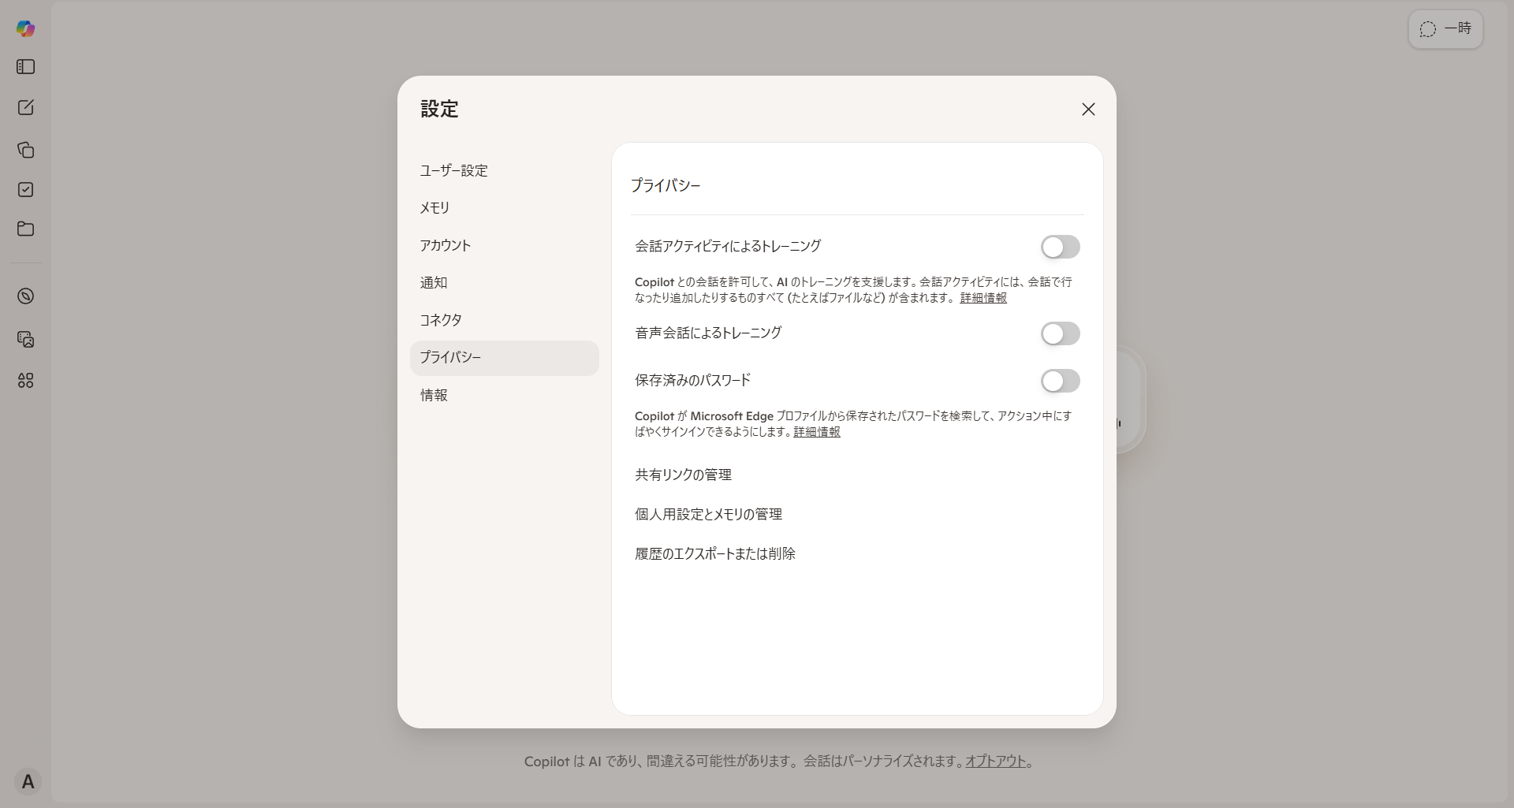Viewport: 1514px width, 808px height.
Task: Start a new chat via compose icon
Action: tap(25, 107)
